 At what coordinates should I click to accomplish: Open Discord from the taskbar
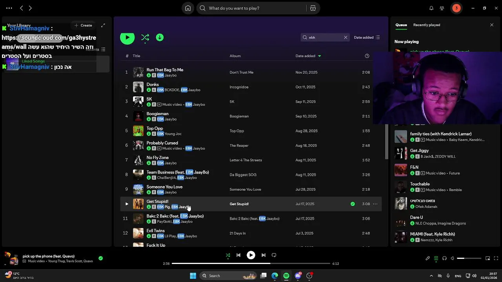pos(298,276)
